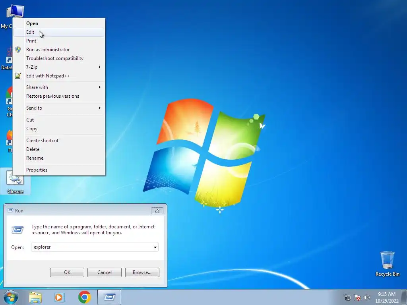Click the Run dialog title bar icon
Image resolution: width=407 pixels, height=305 pixels.
(x=10, y=210)
